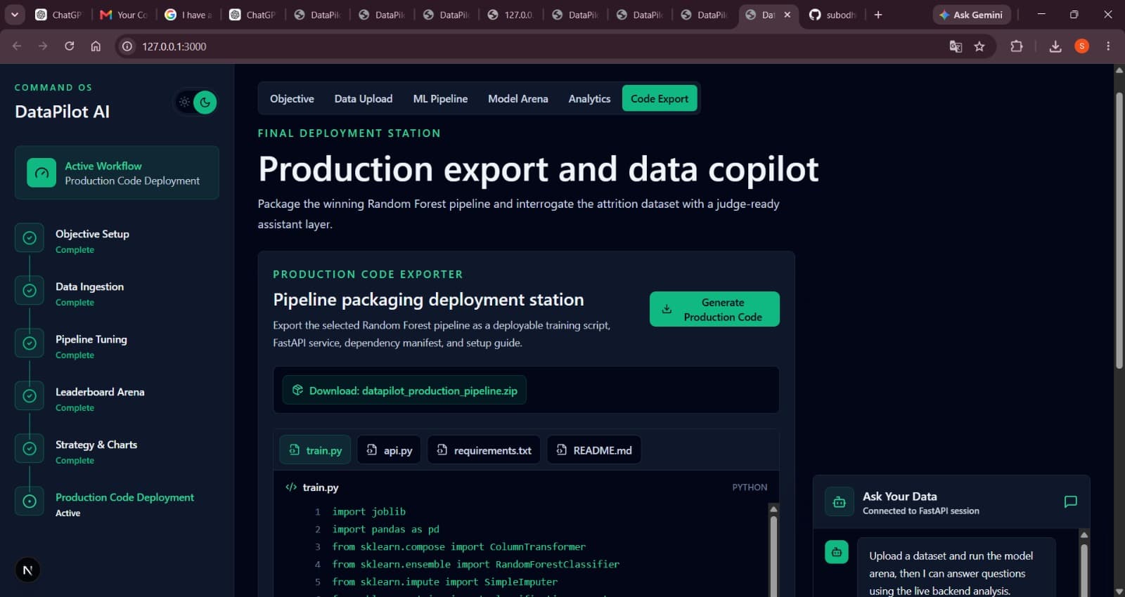Click the Objective Setup workflow step

click(x=117, y=241)
